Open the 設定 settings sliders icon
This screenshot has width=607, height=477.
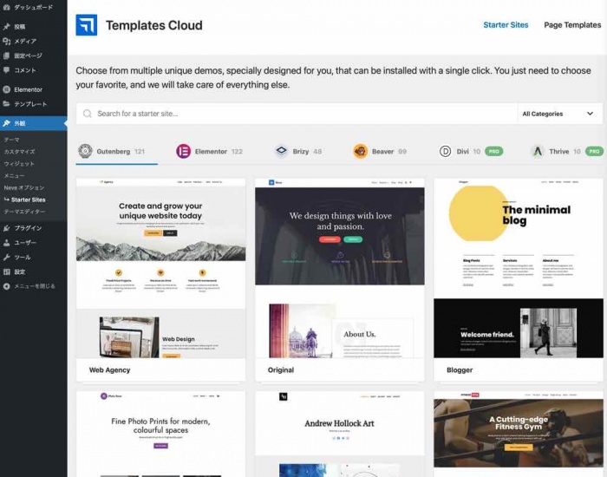pos(6,271)
